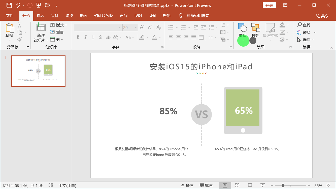Switch to the 插入 tab
The width and height of the screenshot is (336, 189).
[x=40, y=16]
